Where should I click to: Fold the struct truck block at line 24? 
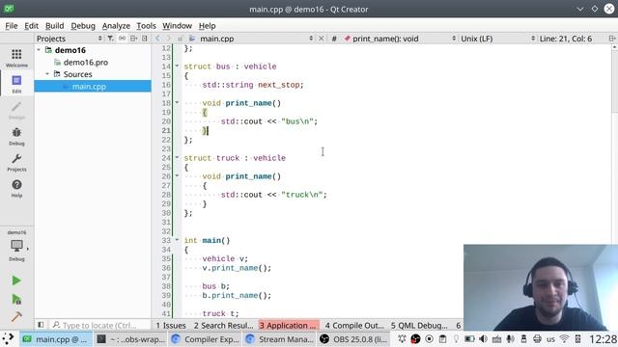pos(177,157)
